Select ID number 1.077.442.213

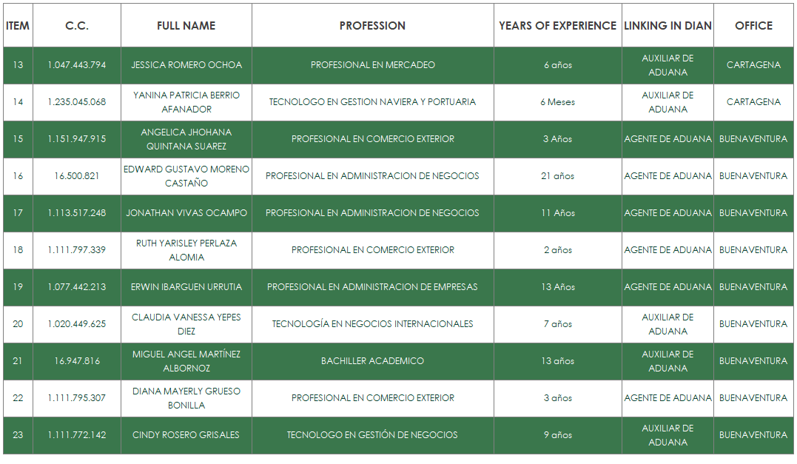77,287
